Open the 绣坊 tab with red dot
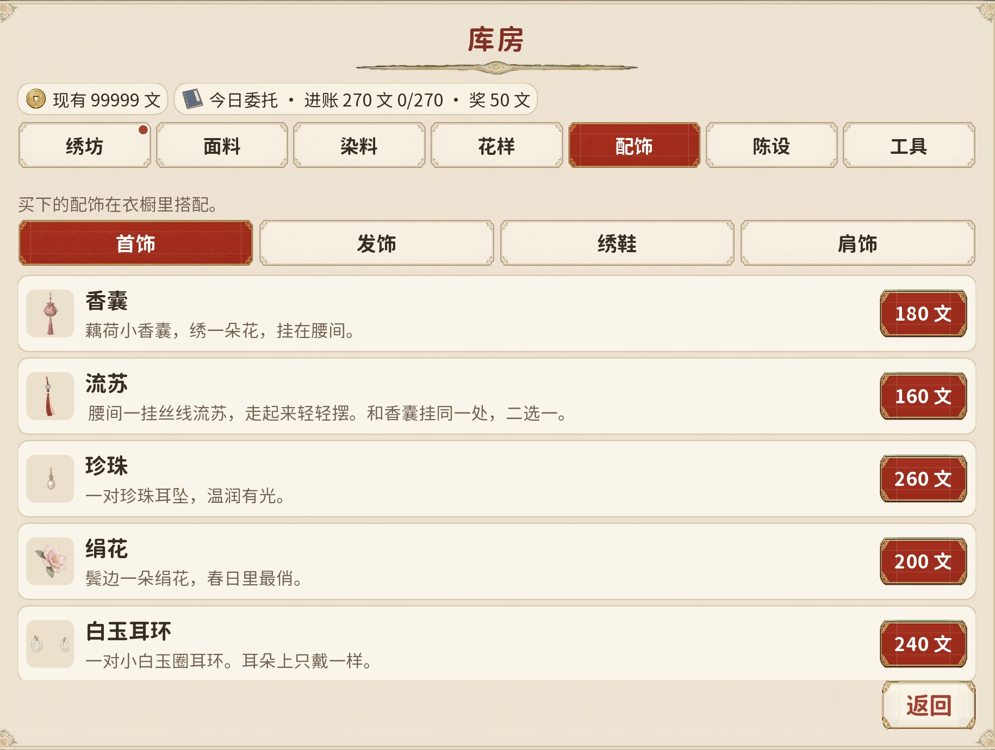This screenshot has width=995, height=750. (84, 146)
